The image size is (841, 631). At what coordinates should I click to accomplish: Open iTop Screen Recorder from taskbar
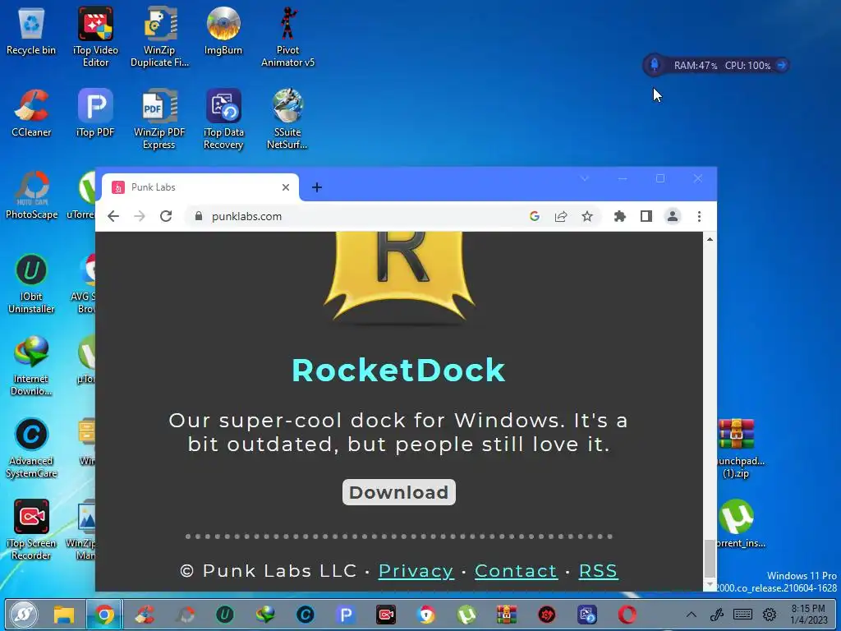[x=386, y=615]
